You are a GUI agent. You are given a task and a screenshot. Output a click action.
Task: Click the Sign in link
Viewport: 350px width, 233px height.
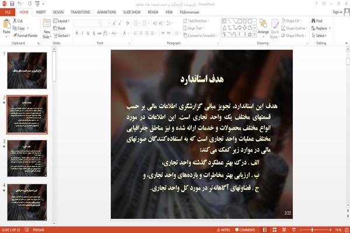[337, 12]
